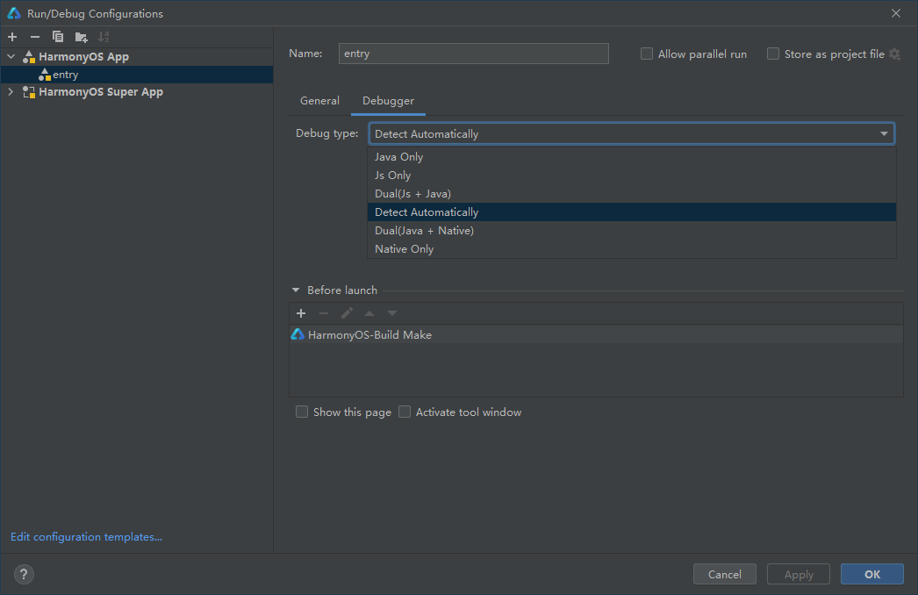The width and height of the screenshot is (918, 595).
Task: Choose Js Only debug type
Action: (x=632, y=176)
